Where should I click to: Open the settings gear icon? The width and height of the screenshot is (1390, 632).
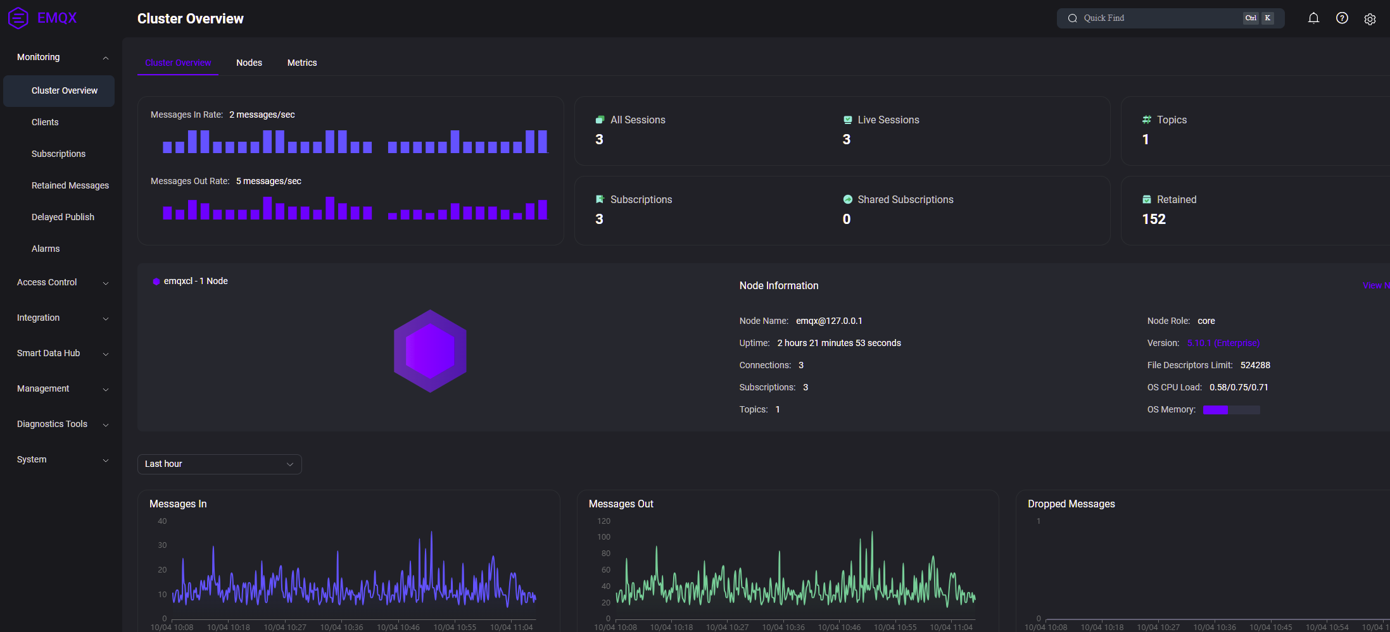coord(1370,19)
